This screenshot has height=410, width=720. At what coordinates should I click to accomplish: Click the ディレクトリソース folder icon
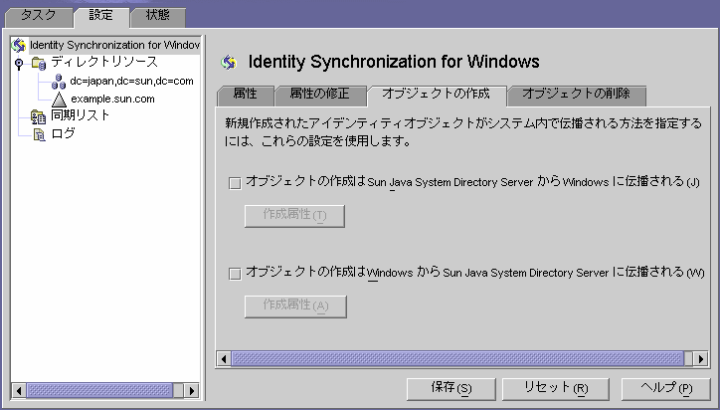[39, 63]
